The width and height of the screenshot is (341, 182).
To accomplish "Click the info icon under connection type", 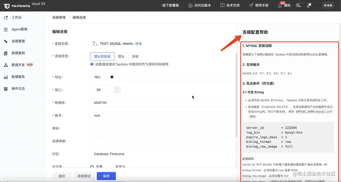I will [x=92, y=64].
